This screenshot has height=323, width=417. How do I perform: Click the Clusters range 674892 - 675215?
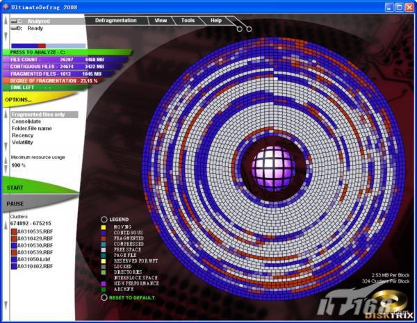31,223
